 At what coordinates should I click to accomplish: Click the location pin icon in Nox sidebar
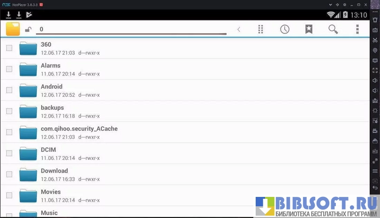[375, 50]
